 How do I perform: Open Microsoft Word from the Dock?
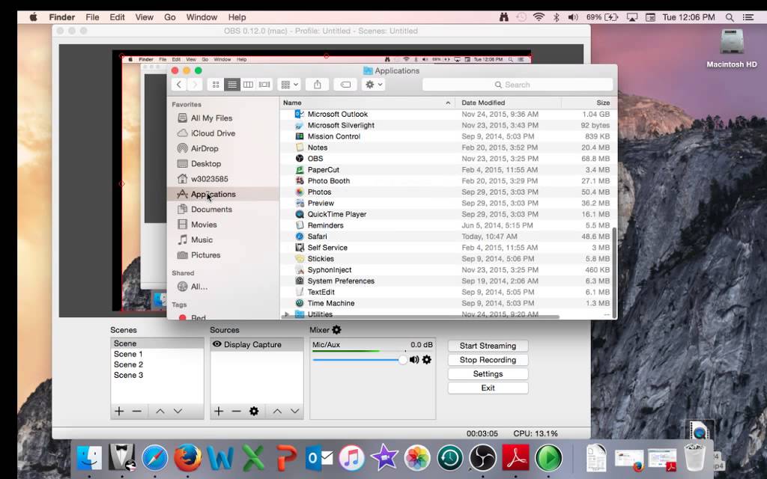point(220,458)
